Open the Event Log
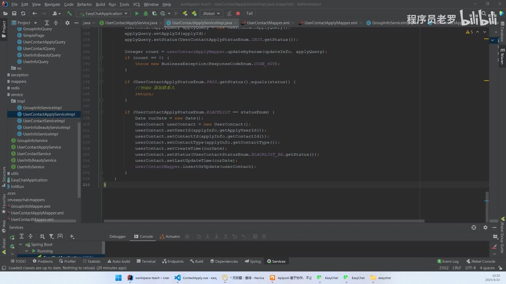 (x=448, y=262)
